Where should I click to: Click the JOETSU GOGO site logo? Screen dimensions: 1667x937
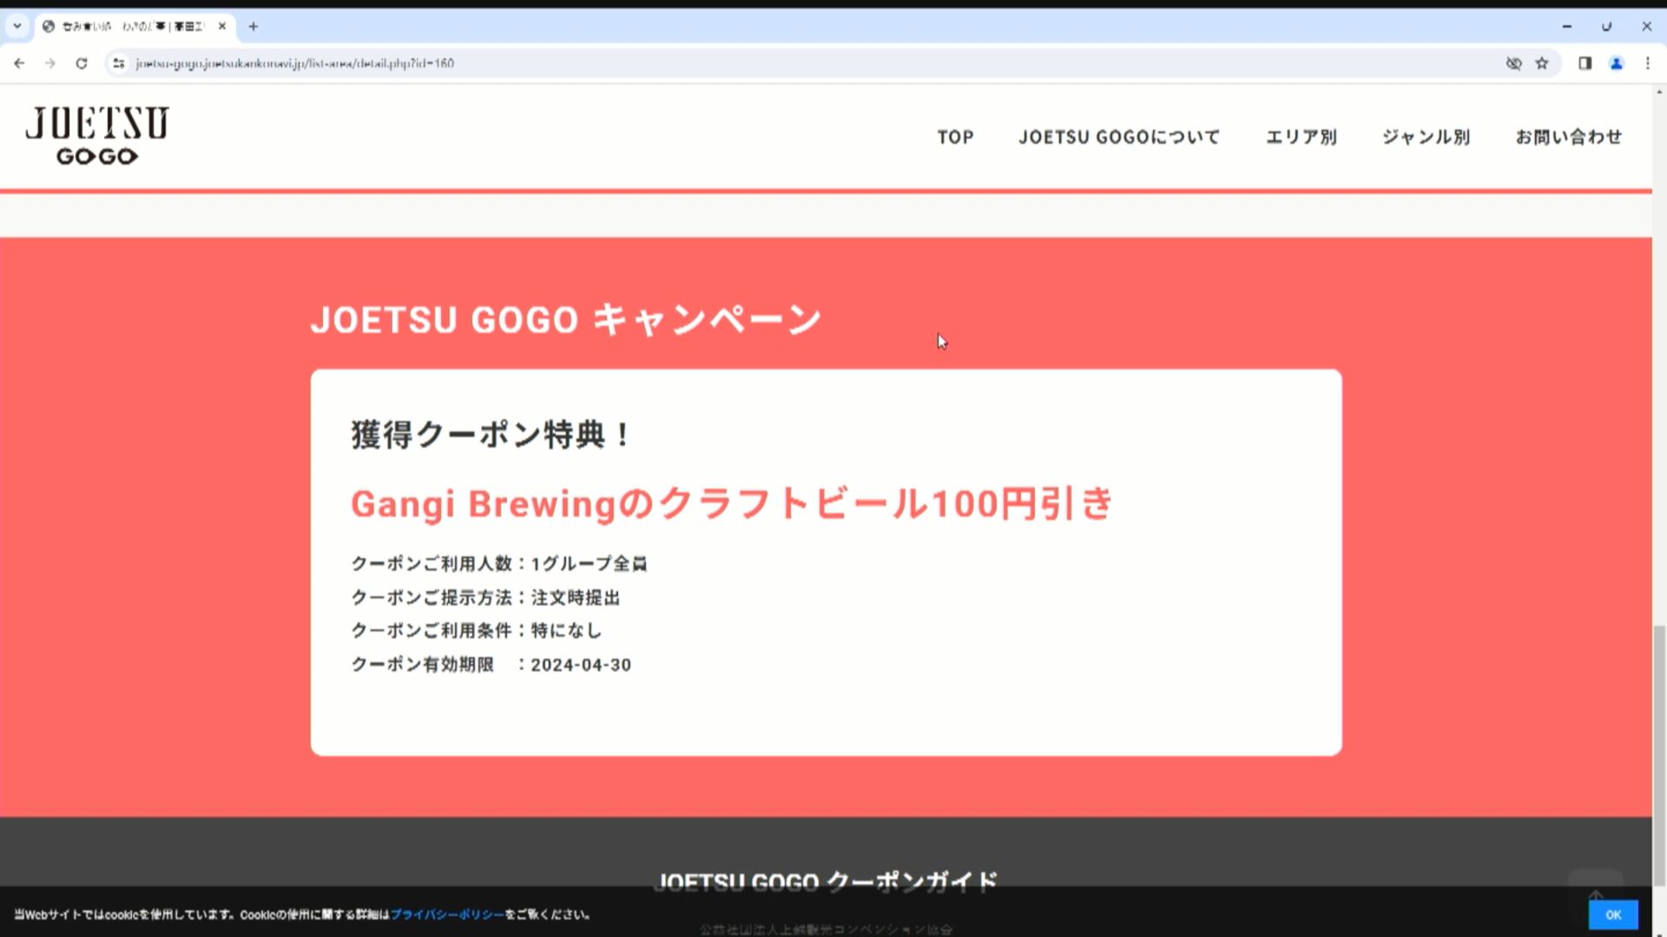click(x=97, y=136)
